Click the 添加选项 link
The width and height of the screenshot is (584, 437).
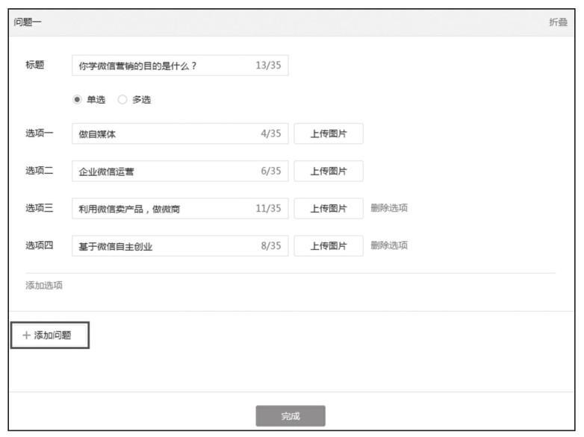point(44,286)
